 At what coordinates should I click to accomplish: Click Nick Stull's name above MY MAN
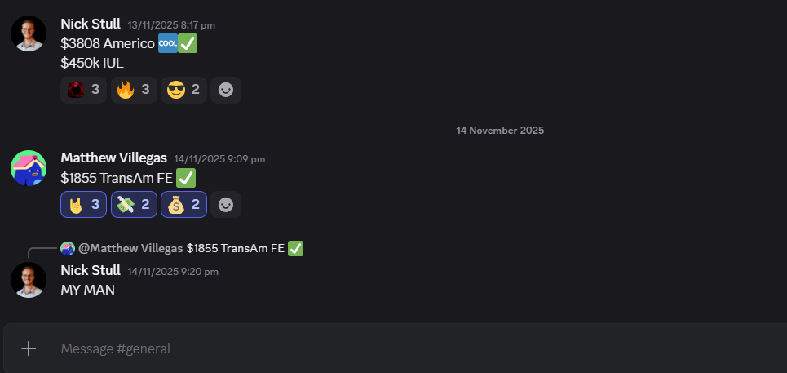[x=91, y=270]
